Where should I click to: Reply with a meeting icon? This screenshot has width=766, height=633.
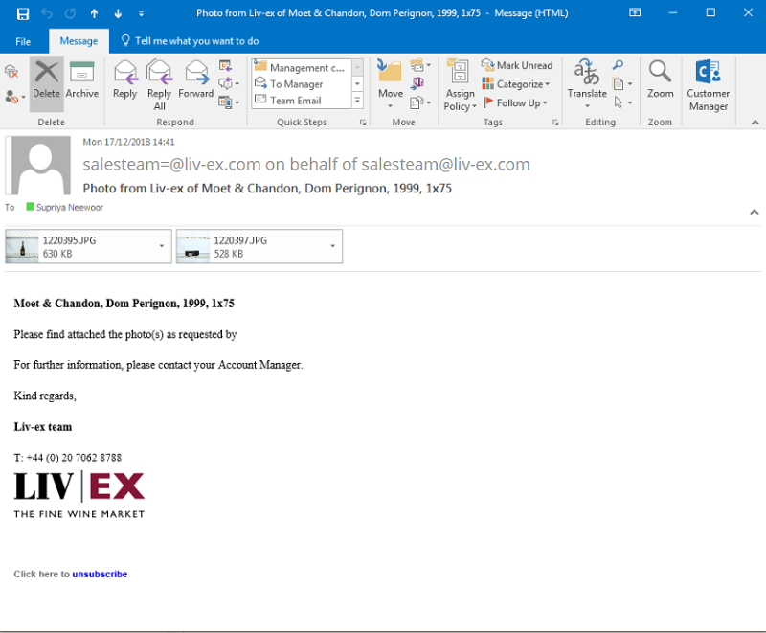pos(225,66)
